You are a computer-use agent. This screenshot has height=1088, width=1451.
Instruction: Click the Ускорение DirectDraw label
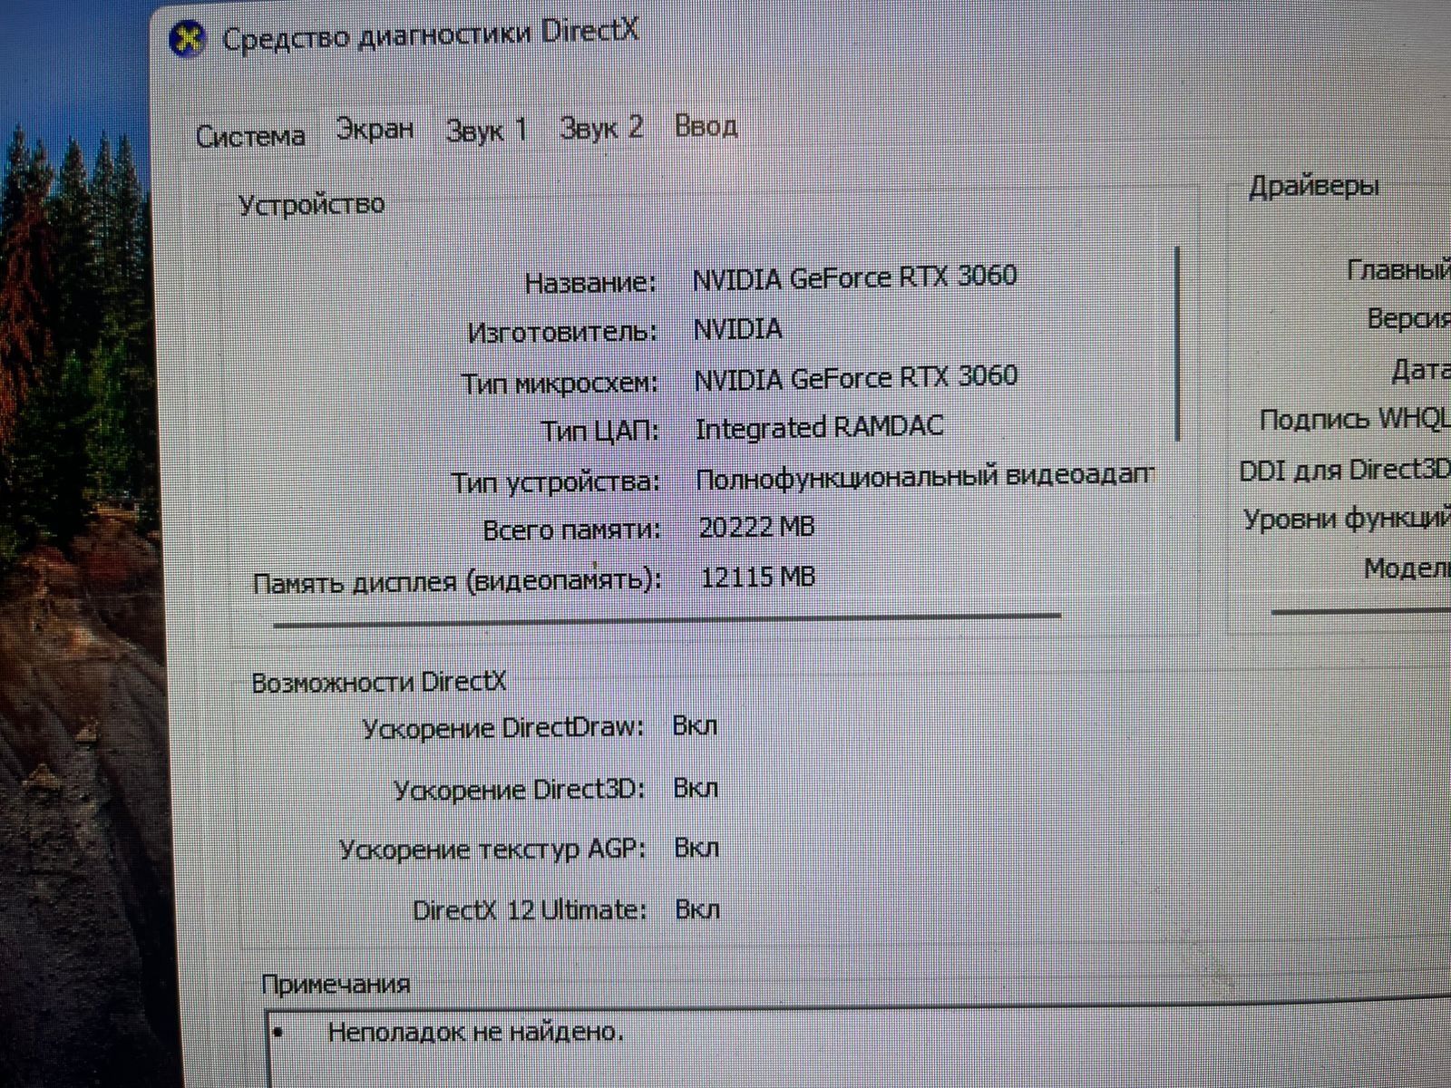click(503, 728)
